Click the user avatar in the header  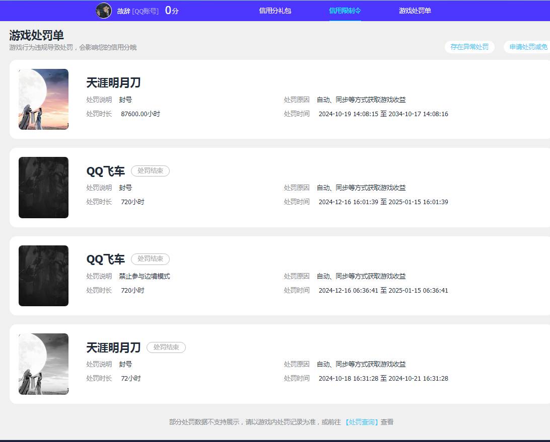104,11
